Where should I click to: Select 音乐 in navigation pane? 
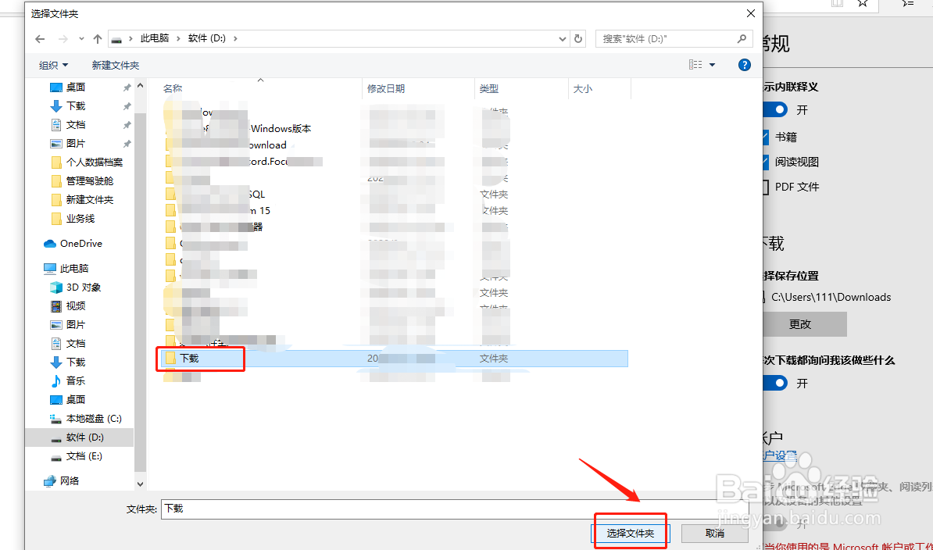point(76,381)
